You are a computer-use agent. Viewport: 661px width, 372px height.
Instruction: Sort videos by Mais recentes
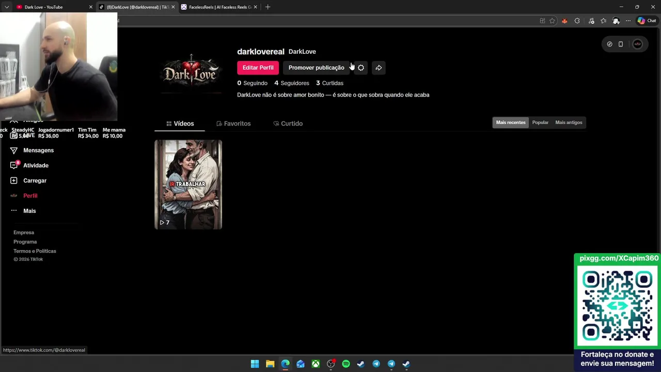pos(511,122)
